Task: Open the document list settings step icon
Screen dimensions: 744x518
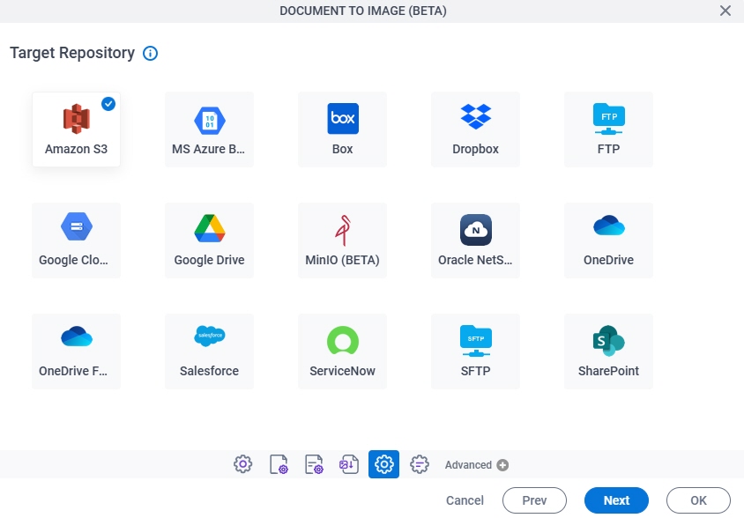Action: point(314,464)
